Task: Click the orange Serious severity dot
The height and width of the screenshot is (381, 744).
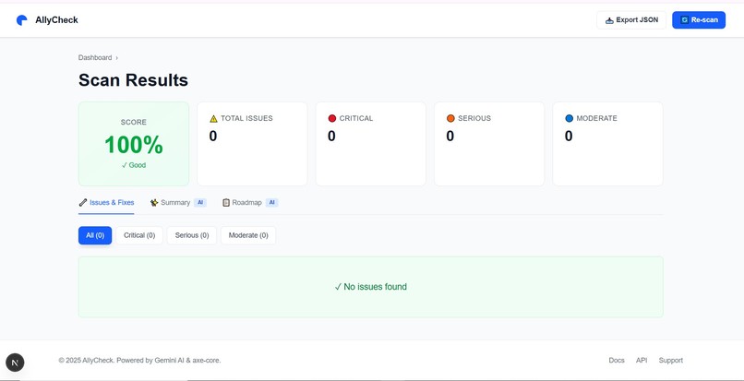Action: [450, 118]
